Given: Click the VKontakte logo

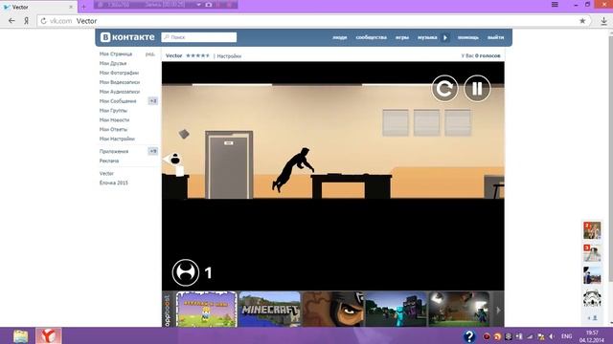Looking at the screenshot, I should [127, 37].
